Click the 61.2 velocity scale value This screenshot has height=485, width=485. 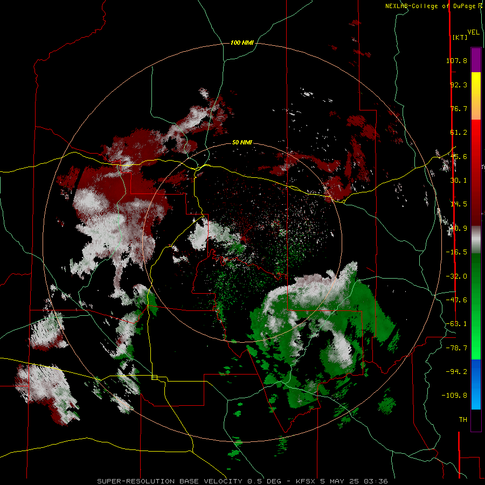459,133
